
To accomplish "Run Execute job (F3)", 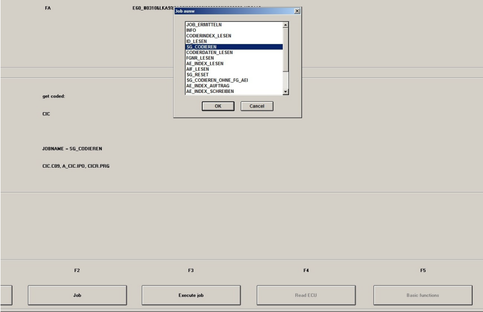I will point(192,294).
